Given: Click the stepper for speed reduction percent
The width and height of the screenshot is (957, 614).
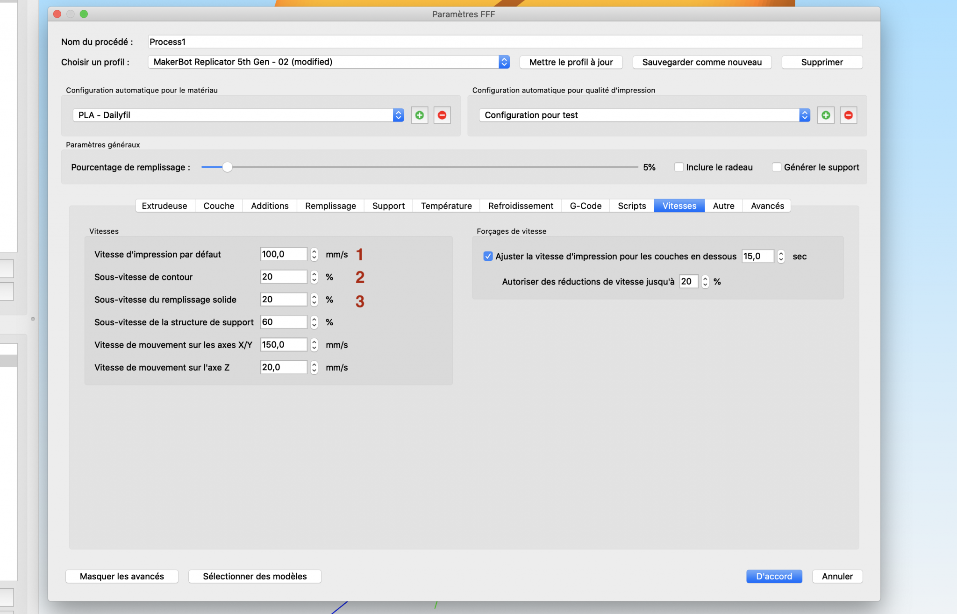Looking at the screenshot, I should pyautogui.click(x=705, y=281).
